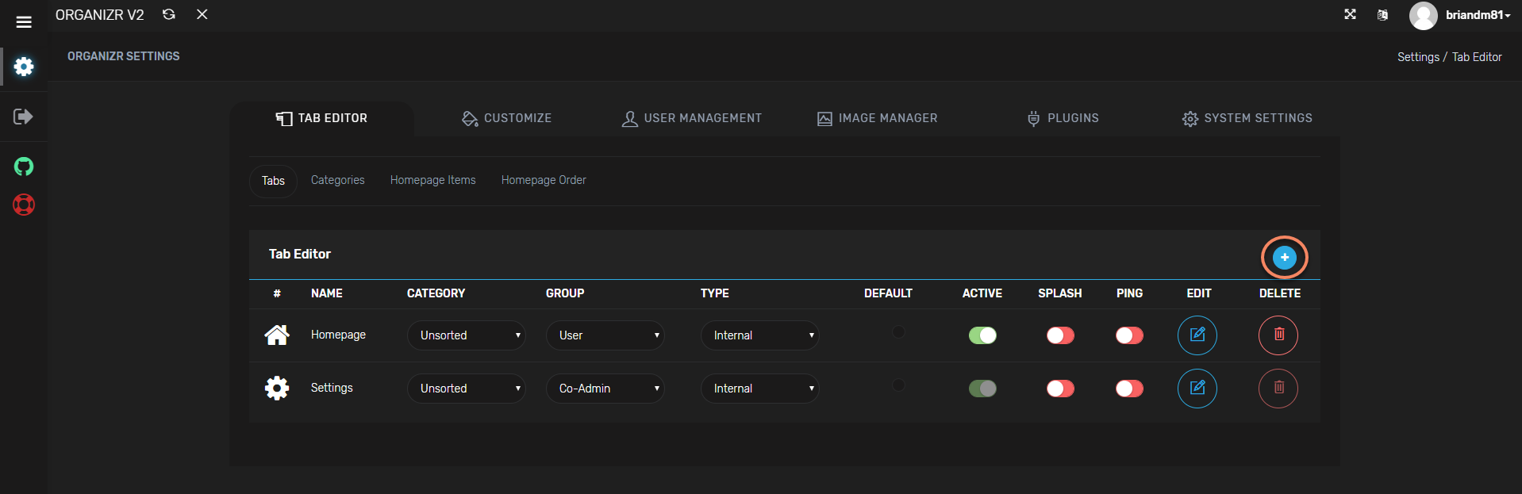The image size is (1522, 494).
Task: Click the DELETE column header
Action: point(1280,293)
